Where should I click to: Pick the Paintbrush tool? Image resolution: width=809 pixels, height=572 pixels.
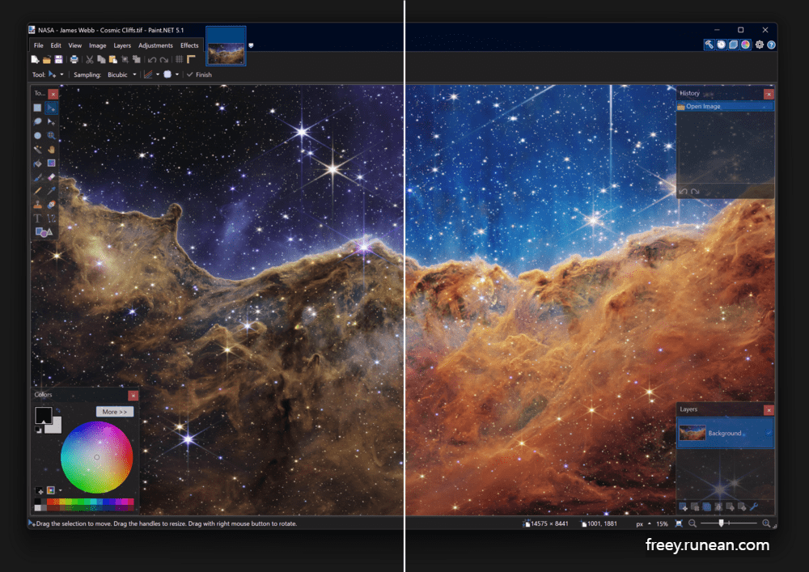point(38,177)
